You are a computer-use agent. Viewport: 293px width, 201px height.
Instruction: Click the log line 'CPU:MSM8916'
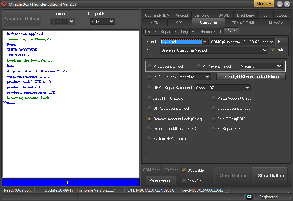click(18, 55)
